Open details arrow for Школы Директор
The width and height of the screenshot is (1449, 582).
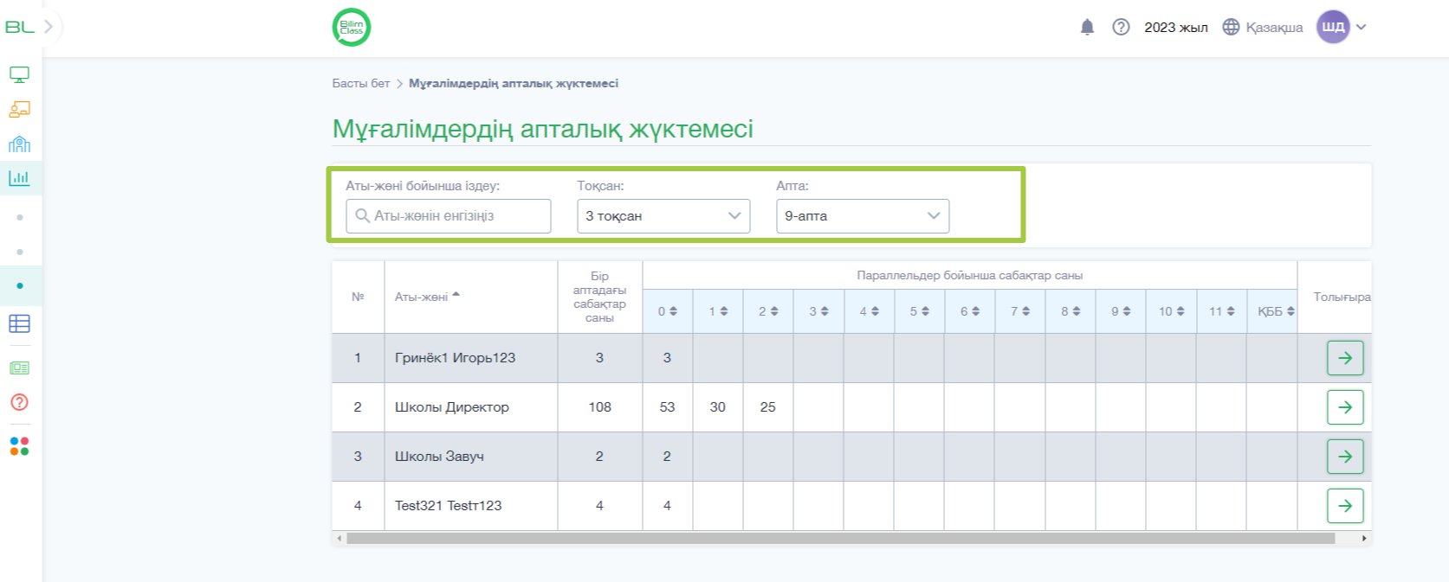click(1345, 407)
